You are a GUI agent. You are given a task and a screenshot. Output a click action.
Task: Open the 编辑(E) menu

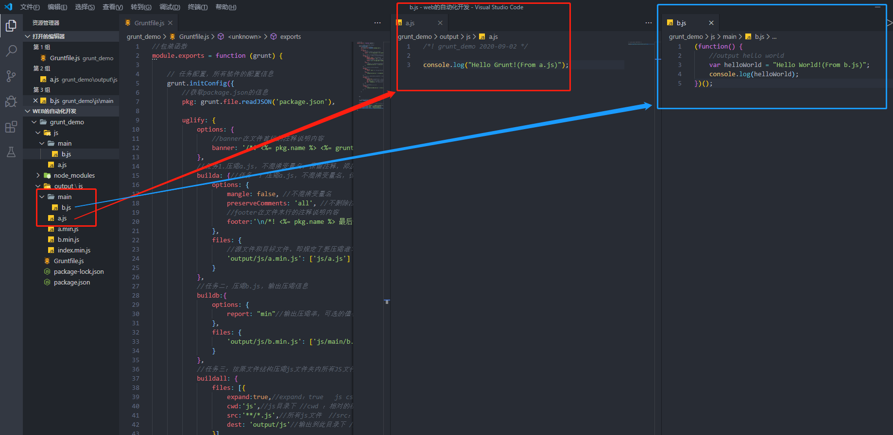(x=57, y=7)
